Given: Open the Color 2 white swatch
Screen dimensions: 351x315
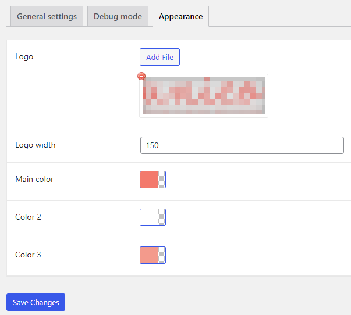Looking at the screenshot, I should point(149,217).
